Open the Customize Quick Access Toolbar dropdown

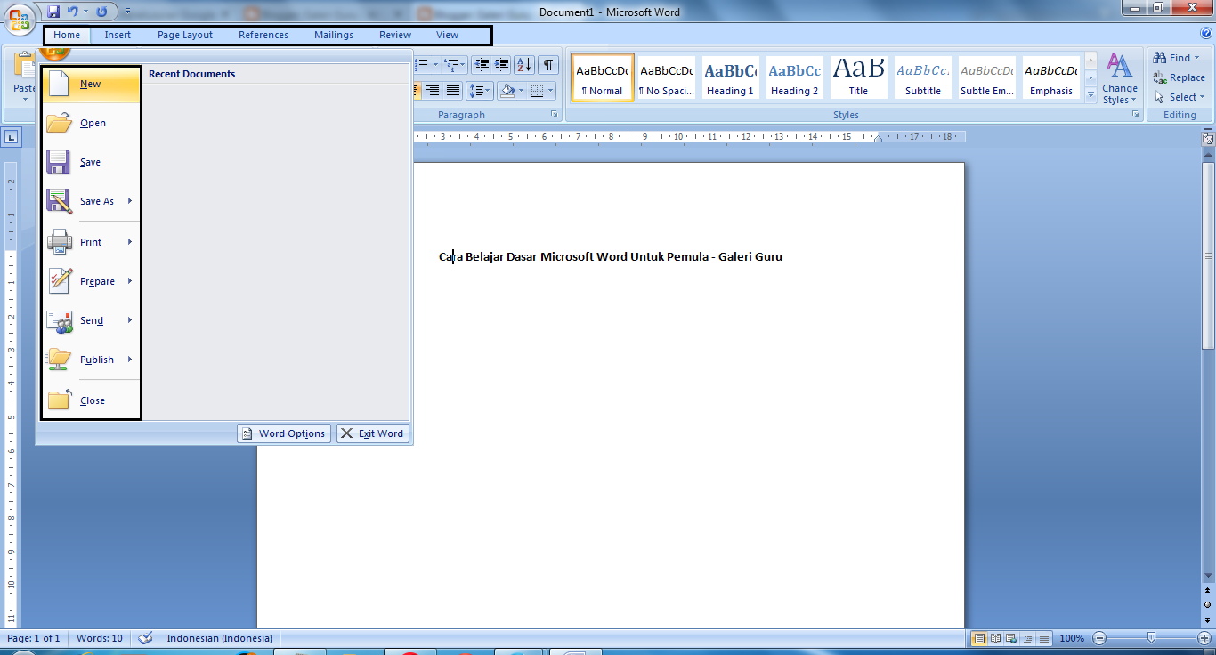tap(127, 12)
